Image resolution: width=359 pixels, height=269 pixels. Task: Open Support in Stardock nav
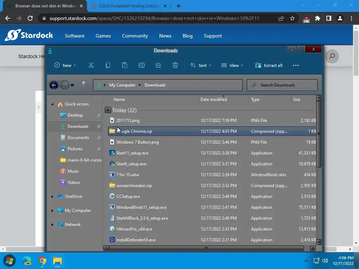[x=213, y=36]
